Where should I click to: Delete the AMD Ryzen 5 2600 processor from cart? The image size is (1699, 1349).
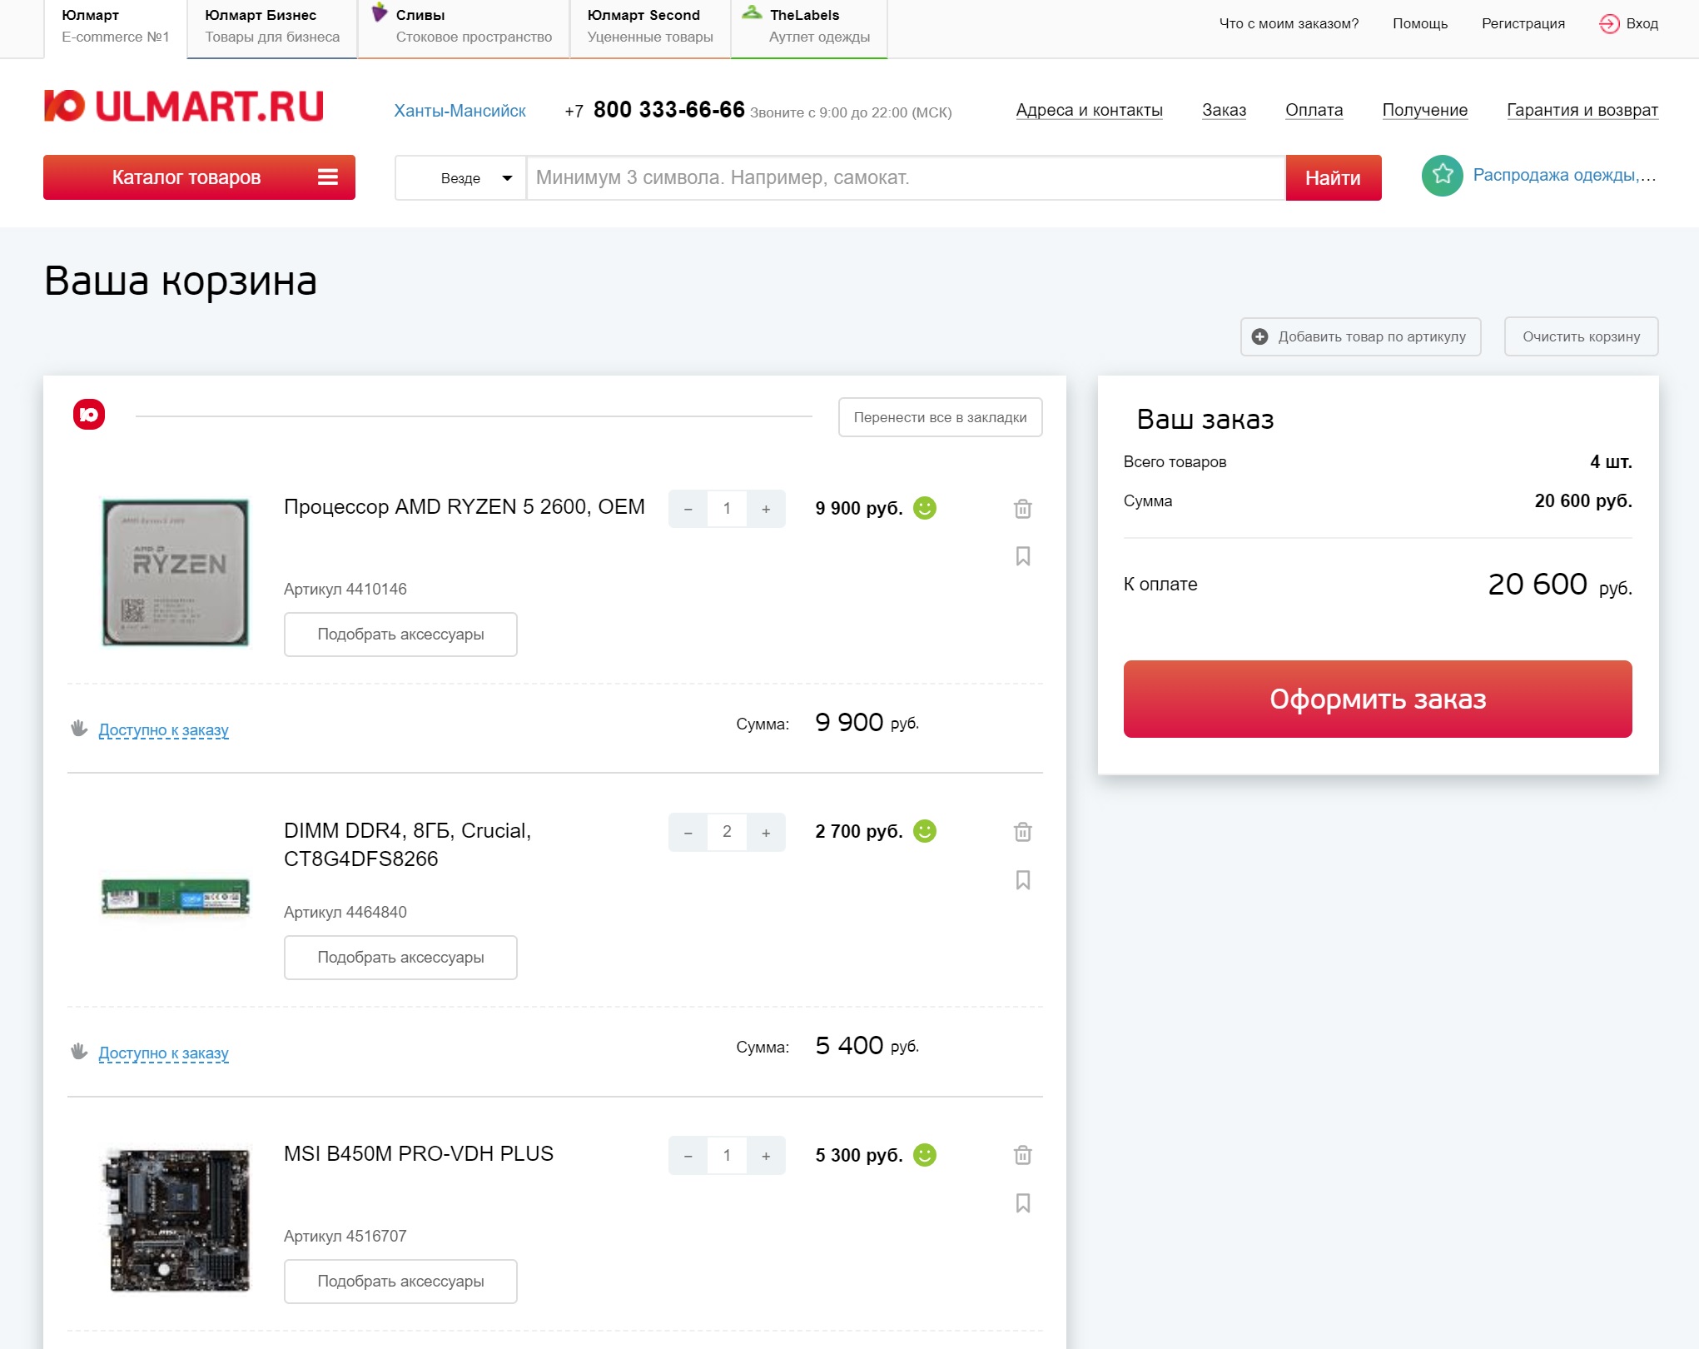[x=1022, y=508]
